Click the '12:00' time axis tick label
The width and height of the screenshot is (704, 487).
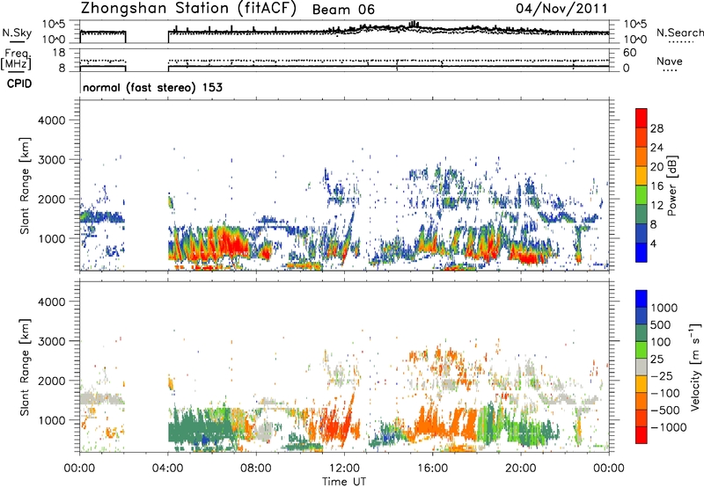(344, 469)
